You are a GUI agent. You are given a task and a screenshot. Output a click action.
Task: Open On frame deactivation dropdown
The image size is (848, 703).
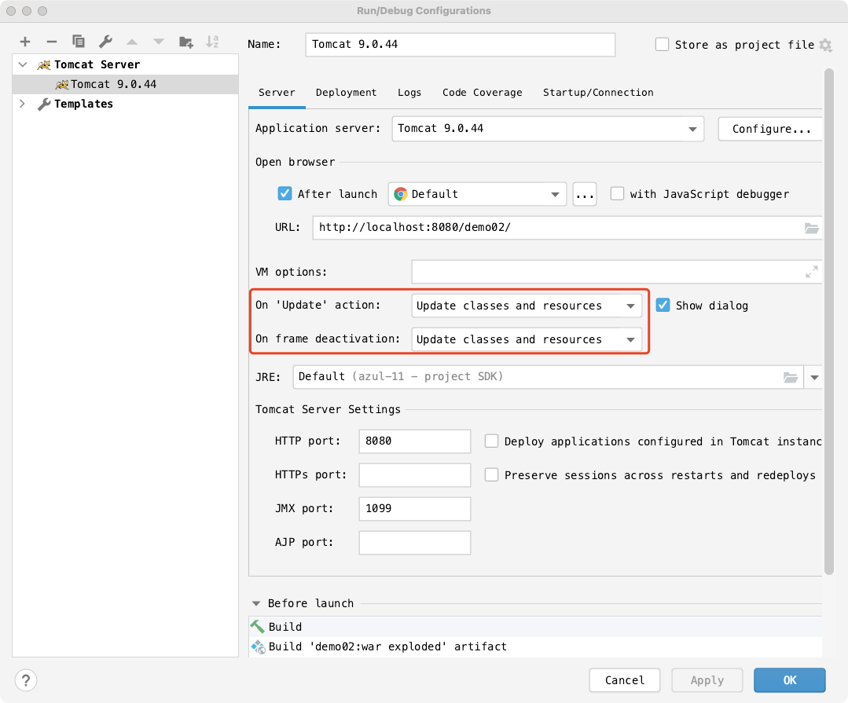pyautogui.click(x=527, y=339)
